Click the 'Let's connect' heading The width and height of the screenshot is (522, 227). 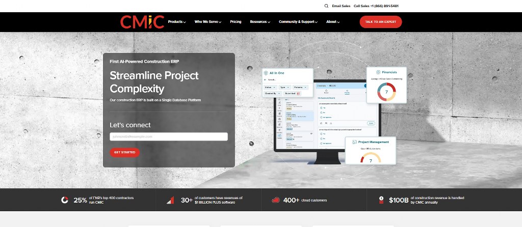(130, 125)
